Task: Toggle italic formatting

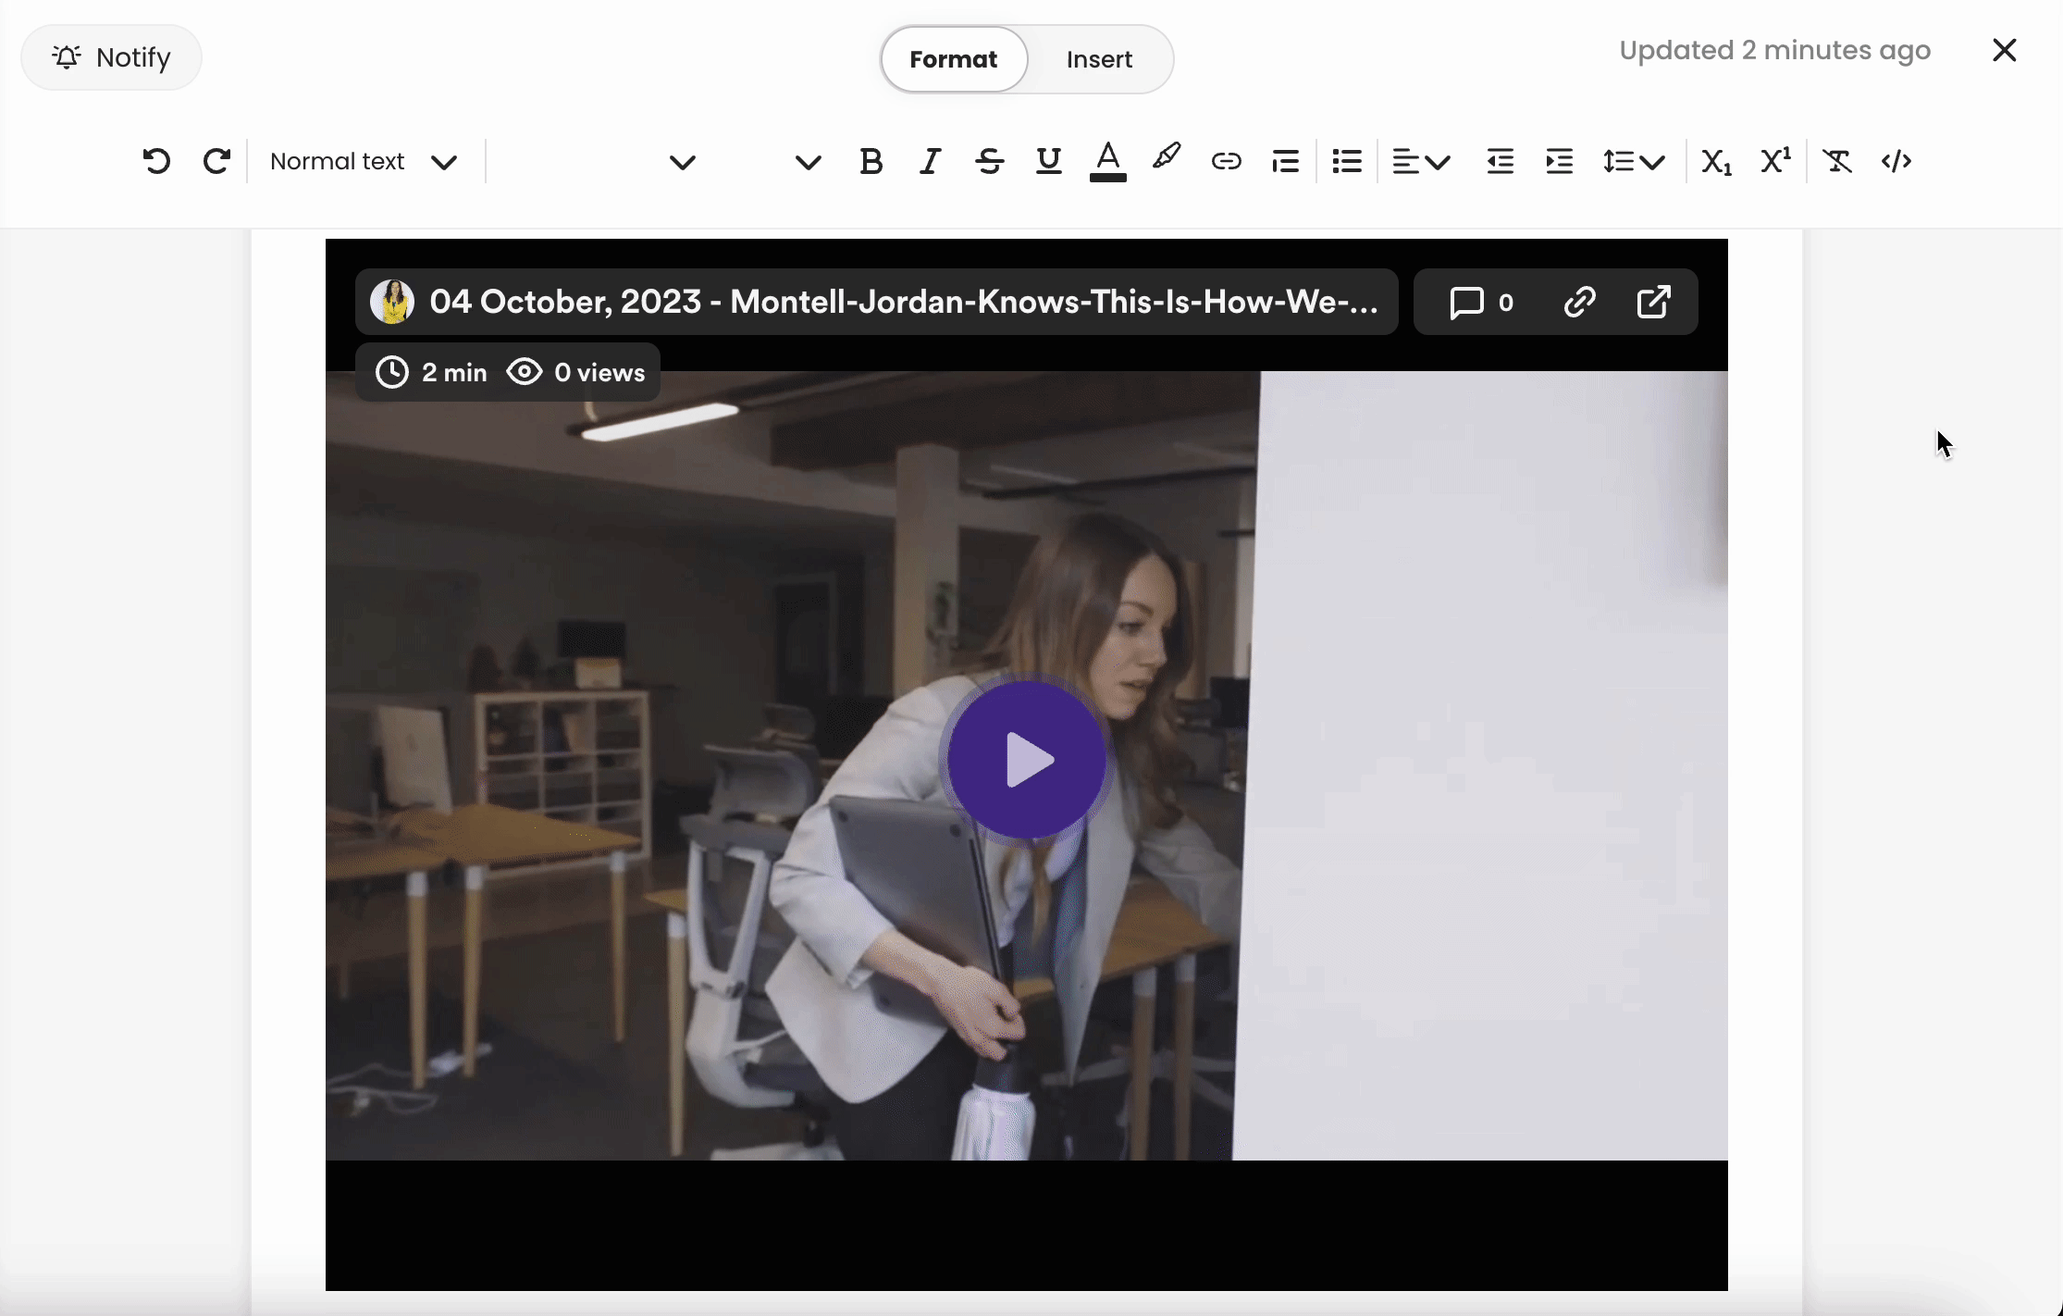Action: (x=930, y=161)
